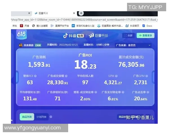This screenshot has width=169, height=135.
Task: Enter fullscreen with 全屏 button
Action: [x=128, y=35]
